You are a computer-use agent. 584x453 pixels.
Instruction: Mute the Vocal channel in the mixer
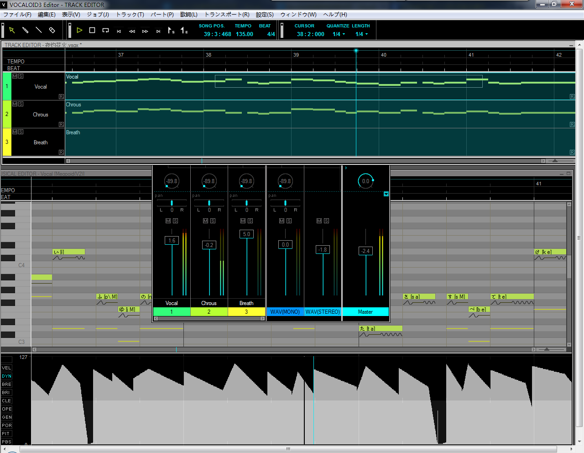coord(168,221)
